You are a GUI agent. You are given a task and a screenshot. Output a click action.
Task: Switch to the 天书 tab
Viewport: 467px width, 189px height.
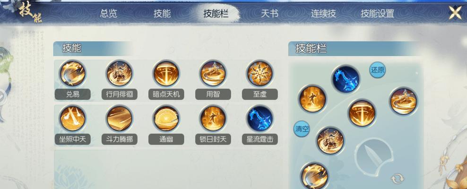click(x=269, y=13)
